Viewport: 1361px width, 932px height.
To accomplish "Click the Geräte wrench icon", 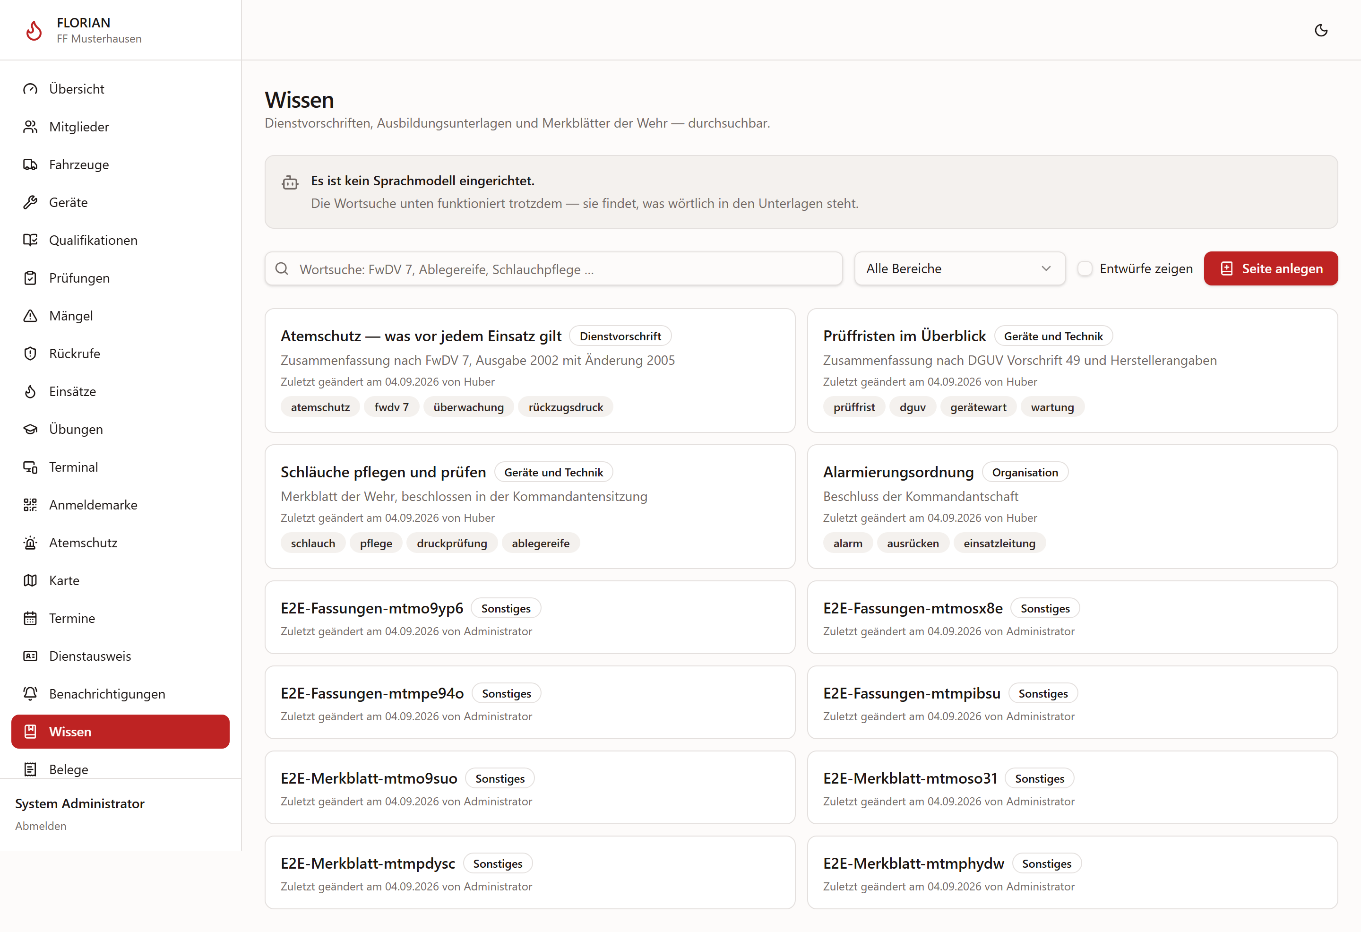I will point(30,202).
